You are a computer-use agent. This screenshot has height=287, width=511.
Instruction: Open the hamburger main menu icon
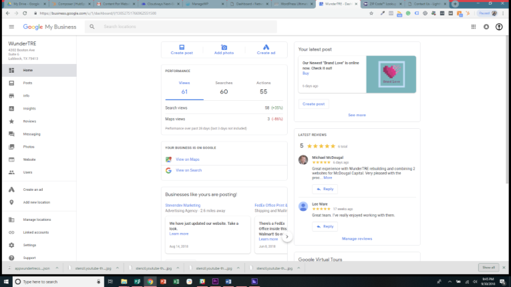[11, 27]
